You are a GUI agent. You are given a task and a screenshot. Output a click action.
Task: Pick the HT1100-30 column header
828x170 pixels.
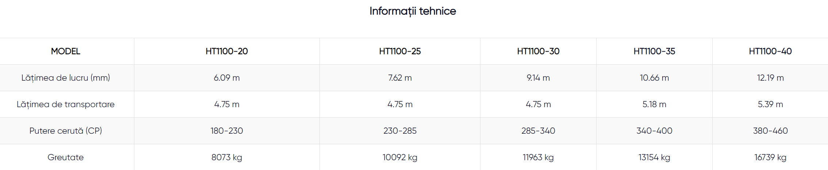(x=538, y=51)
